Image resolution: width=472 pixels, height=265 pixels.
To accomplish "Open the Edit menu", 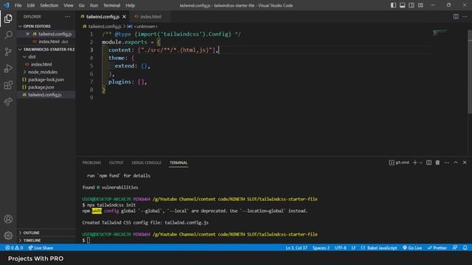I will (x=31, y=5).
